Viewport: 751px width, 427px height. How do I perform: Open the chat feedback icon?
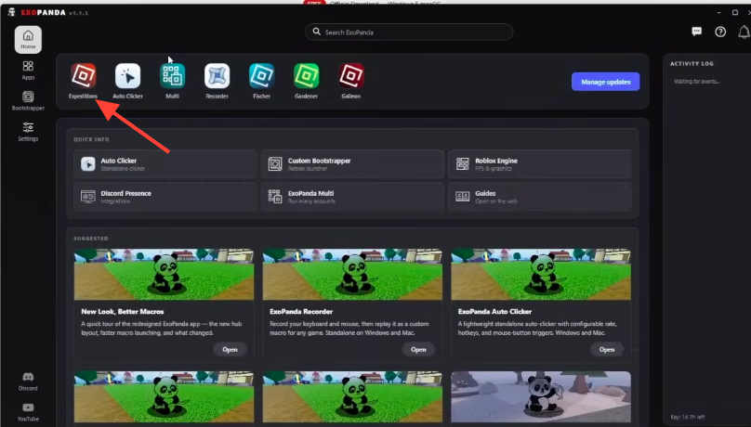pyautogui.click(x=696, y=32)
